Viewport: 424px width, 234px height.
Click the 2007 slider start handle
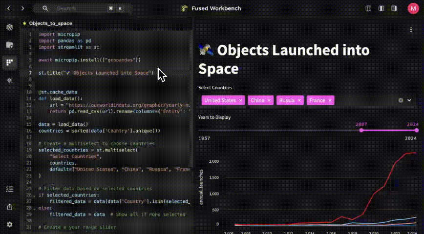361,130
